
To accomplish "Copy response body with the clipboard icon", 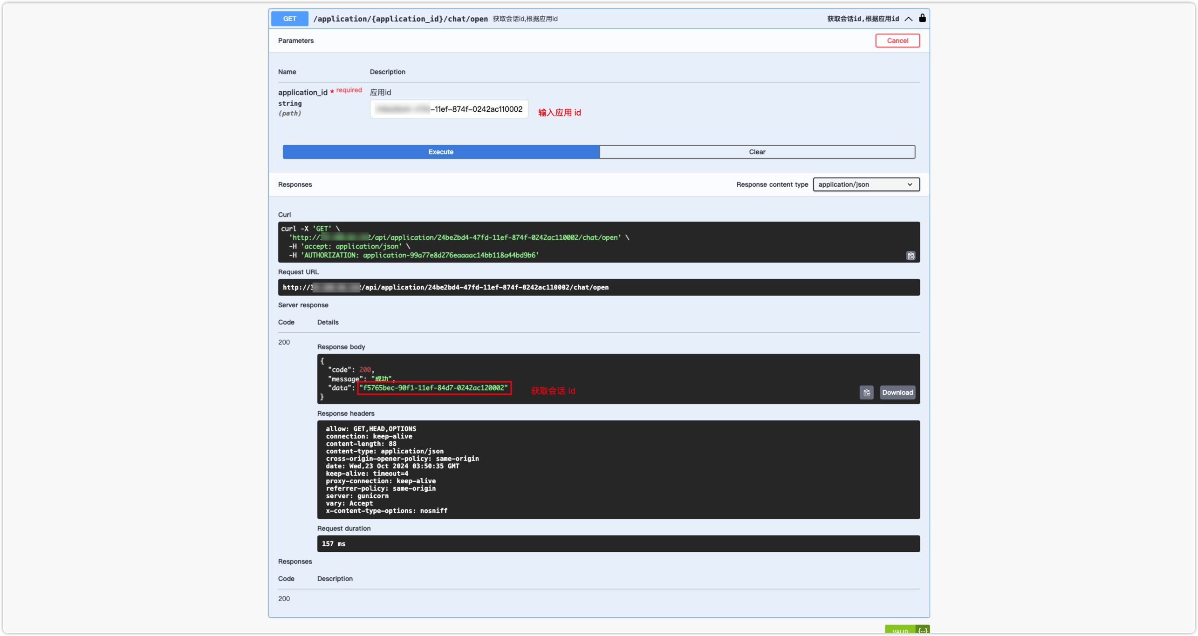I will [866, 392].
